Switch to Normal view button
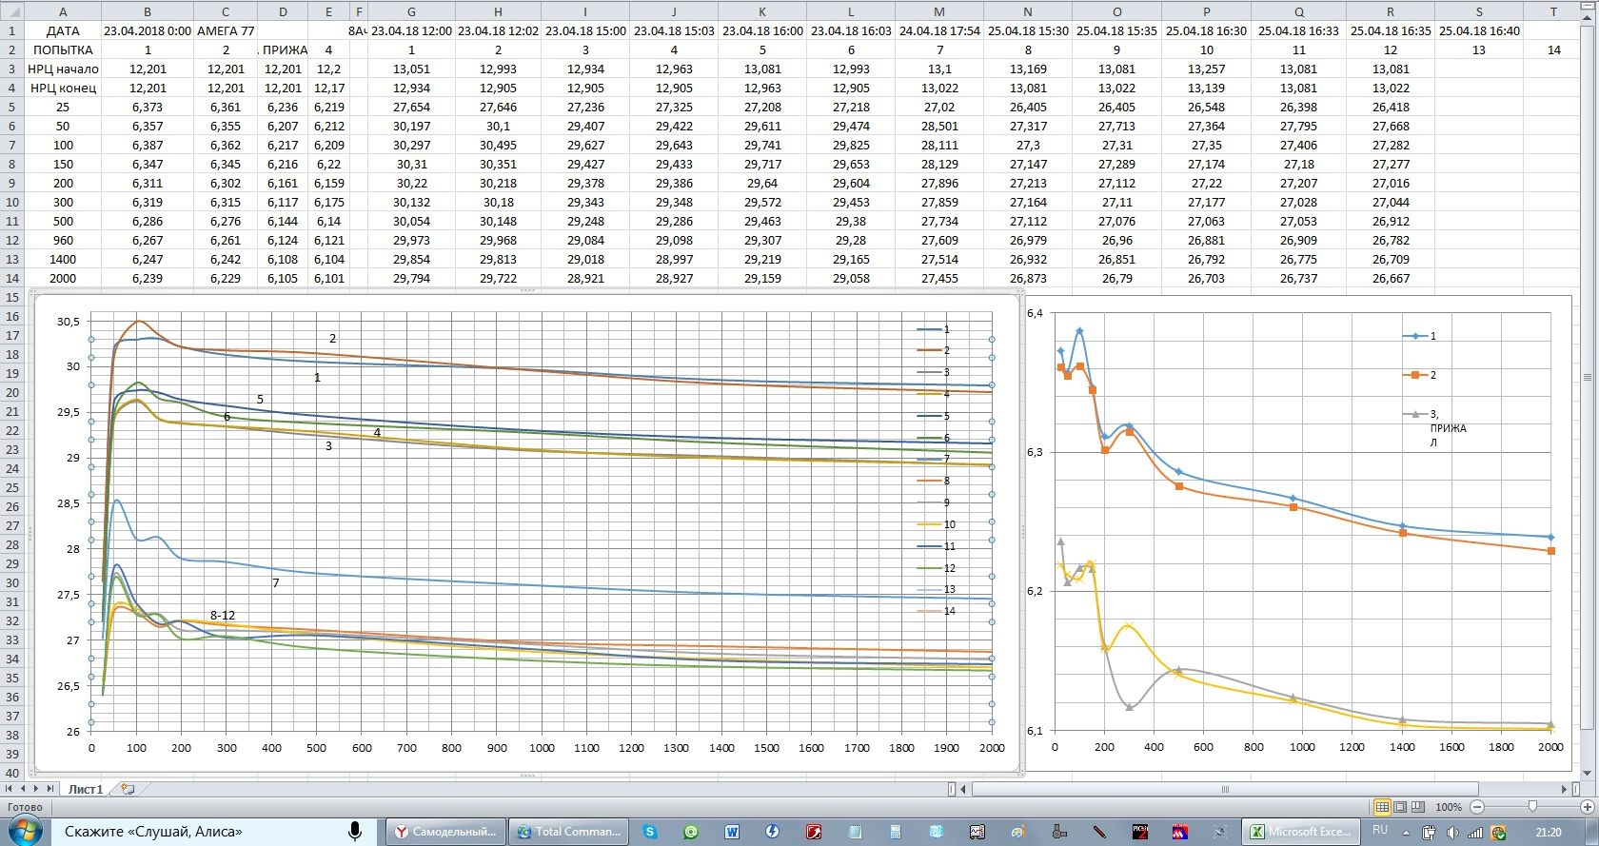This screenshot has height=846, width=1599. click(x=1382, y=807)
